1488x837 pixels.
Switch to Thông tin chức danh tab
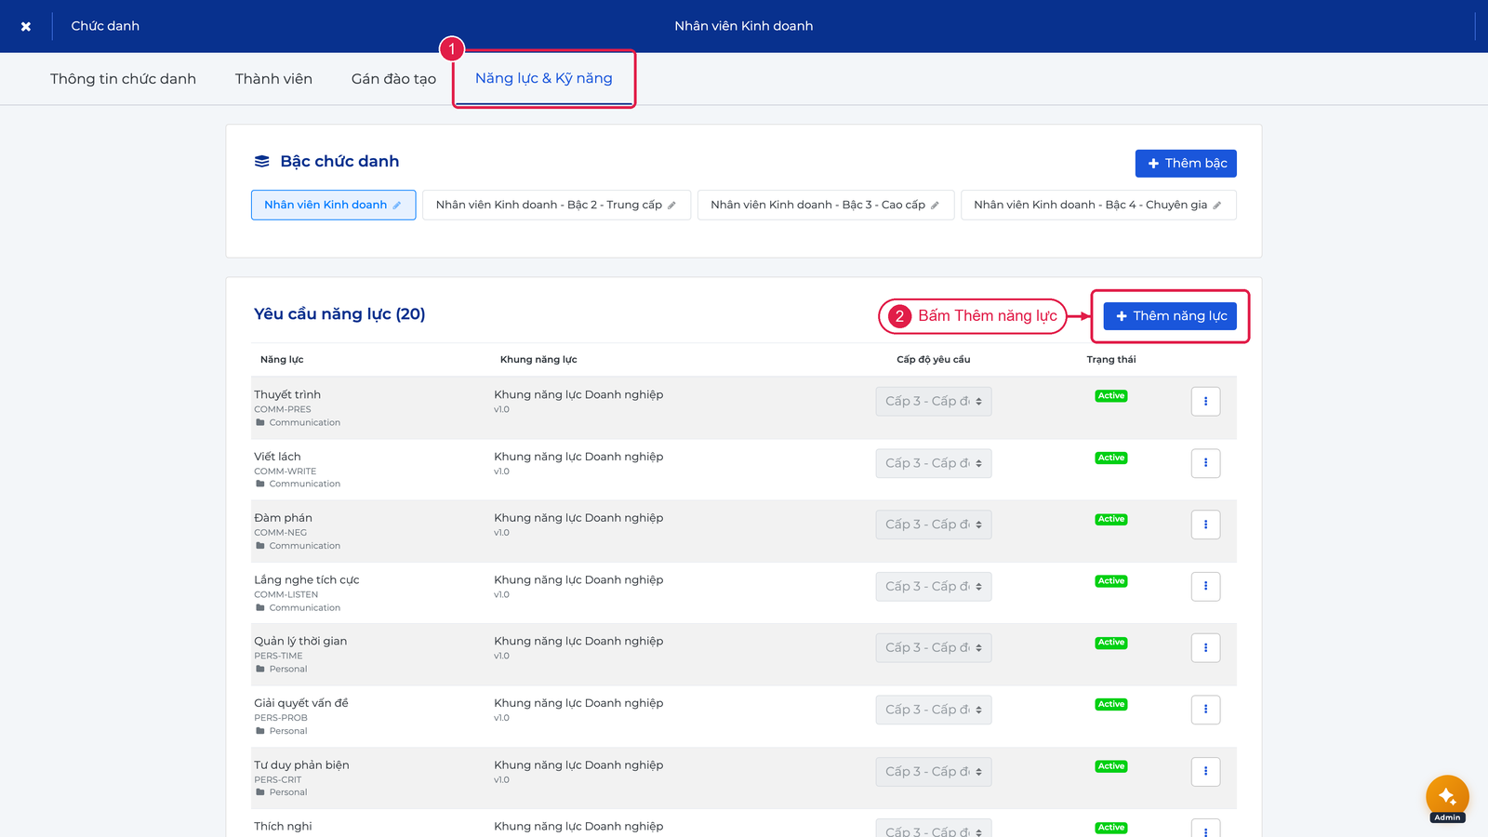click(x=123, y=79)
